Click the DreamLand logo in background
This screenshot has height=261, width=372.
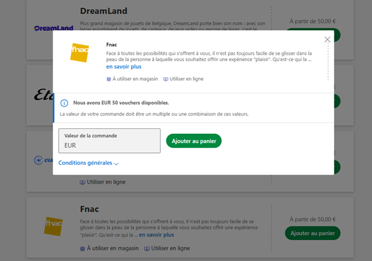click(x=53, y=28)
